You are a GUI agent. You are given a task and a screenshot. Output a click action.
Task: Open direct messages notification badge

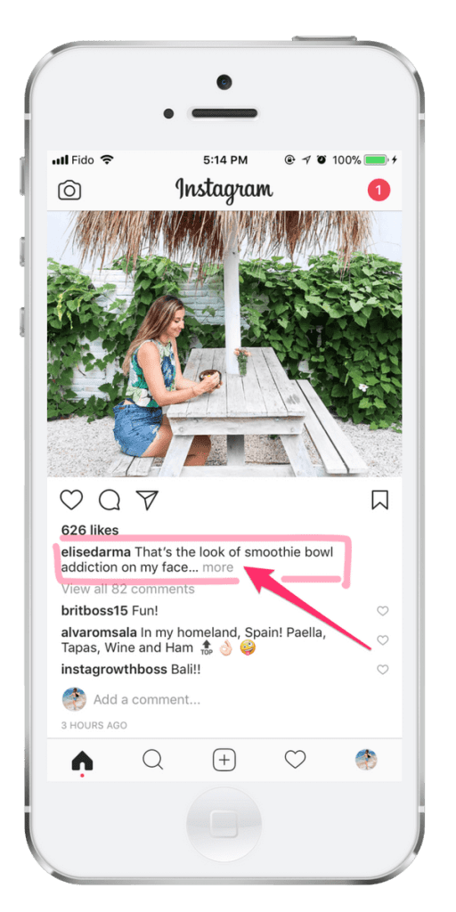379,191
